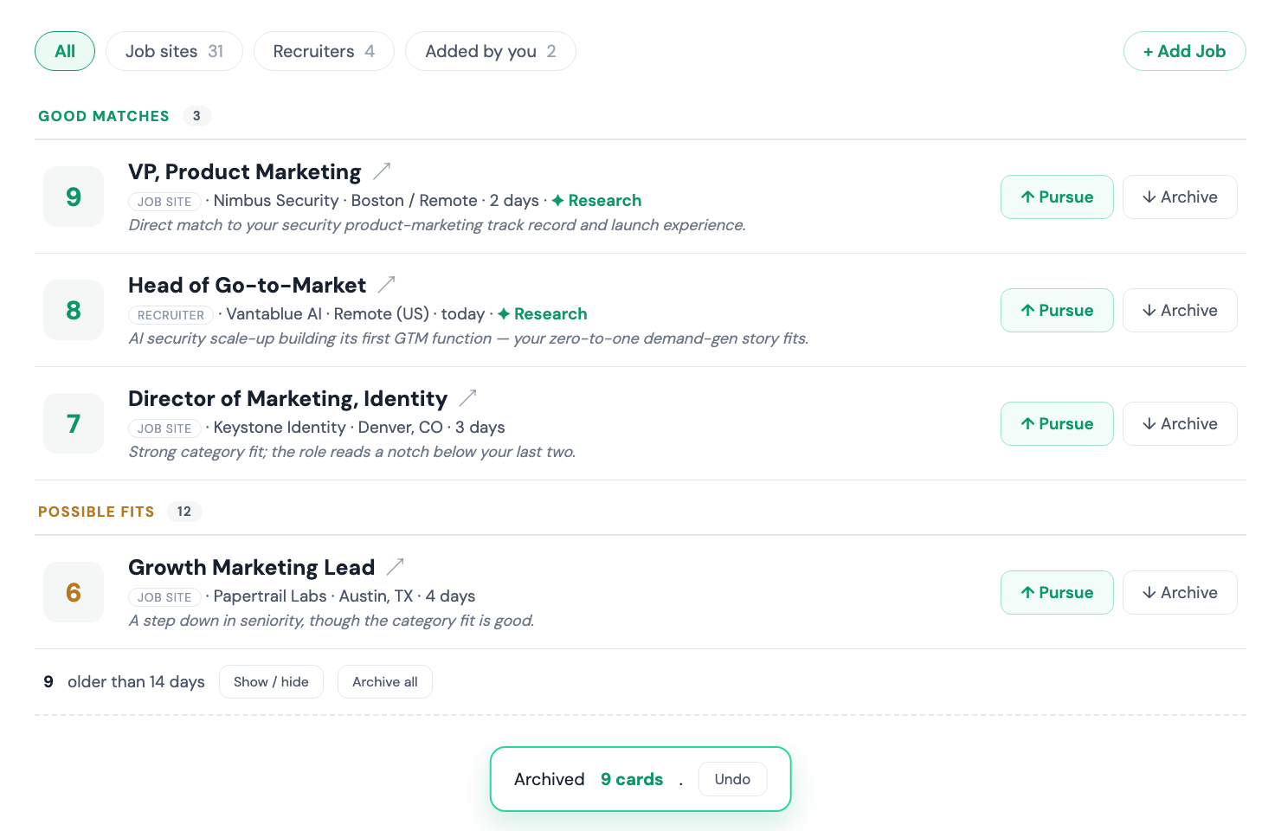Screen dimensions: 1281x831
Task: Pursue the Head of Go-to-Market job
Action: (x=1057, y=310)
